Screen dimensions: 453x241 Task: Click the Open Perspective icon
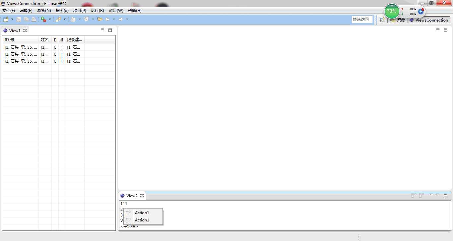(382, 20)
